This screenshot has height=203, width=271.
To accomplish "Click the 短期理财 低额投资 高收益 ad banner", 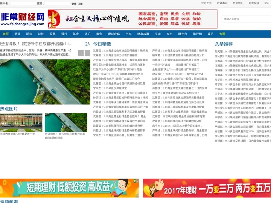I will click(x=70, y=188).
